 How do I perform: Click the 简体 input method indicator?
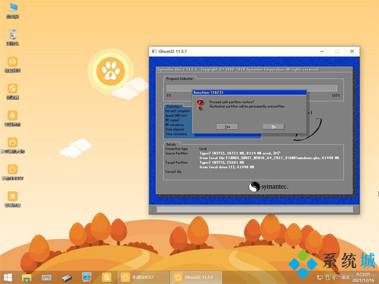346,277
